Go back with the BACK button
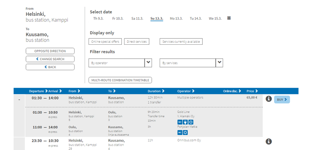Image resolution: width=317 pixels, height=150 pixels. pos(50,67)
